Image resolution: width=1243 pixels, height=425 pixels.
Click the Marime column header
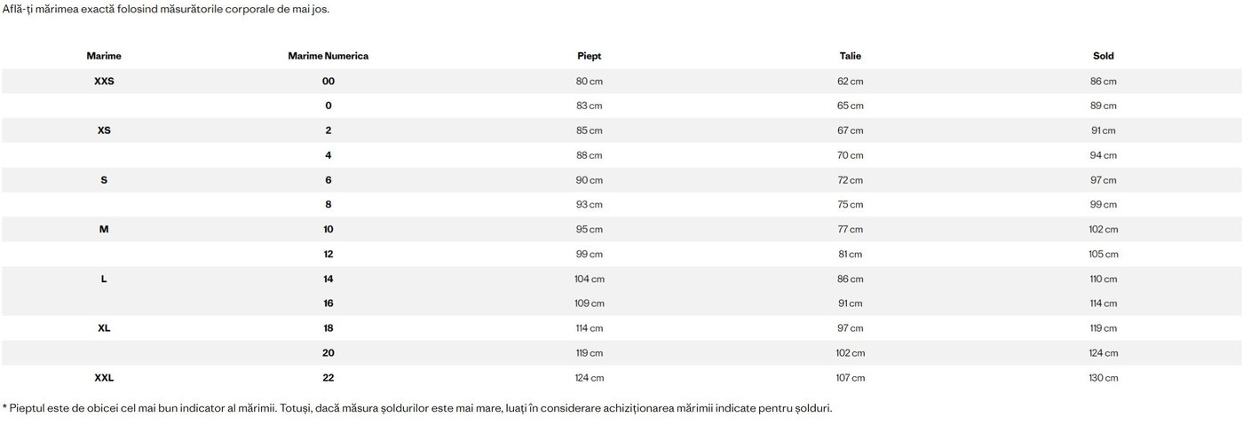104,56
